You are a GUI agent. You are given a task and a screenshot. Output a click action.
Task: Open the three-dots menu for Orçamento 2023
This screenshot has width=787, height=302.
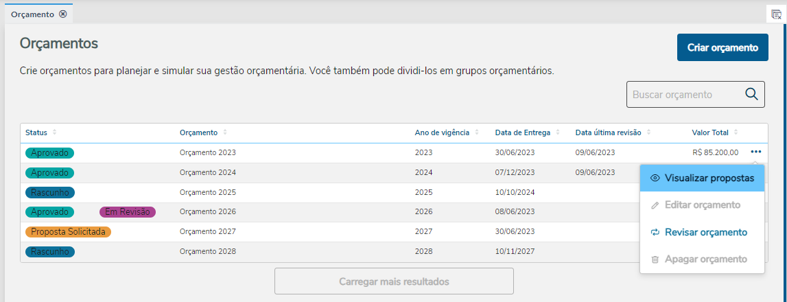click(x=756, y=152)
